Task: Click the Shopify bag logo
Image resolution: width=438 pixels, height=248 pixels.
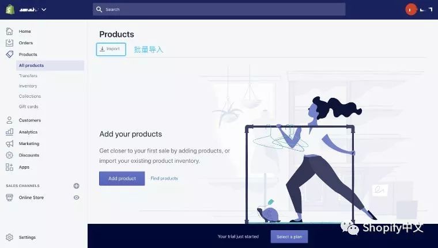Action: 10,9
